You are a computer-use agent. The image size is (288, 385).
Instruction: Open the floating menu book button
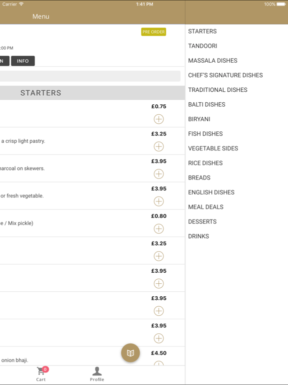(130, 353)
